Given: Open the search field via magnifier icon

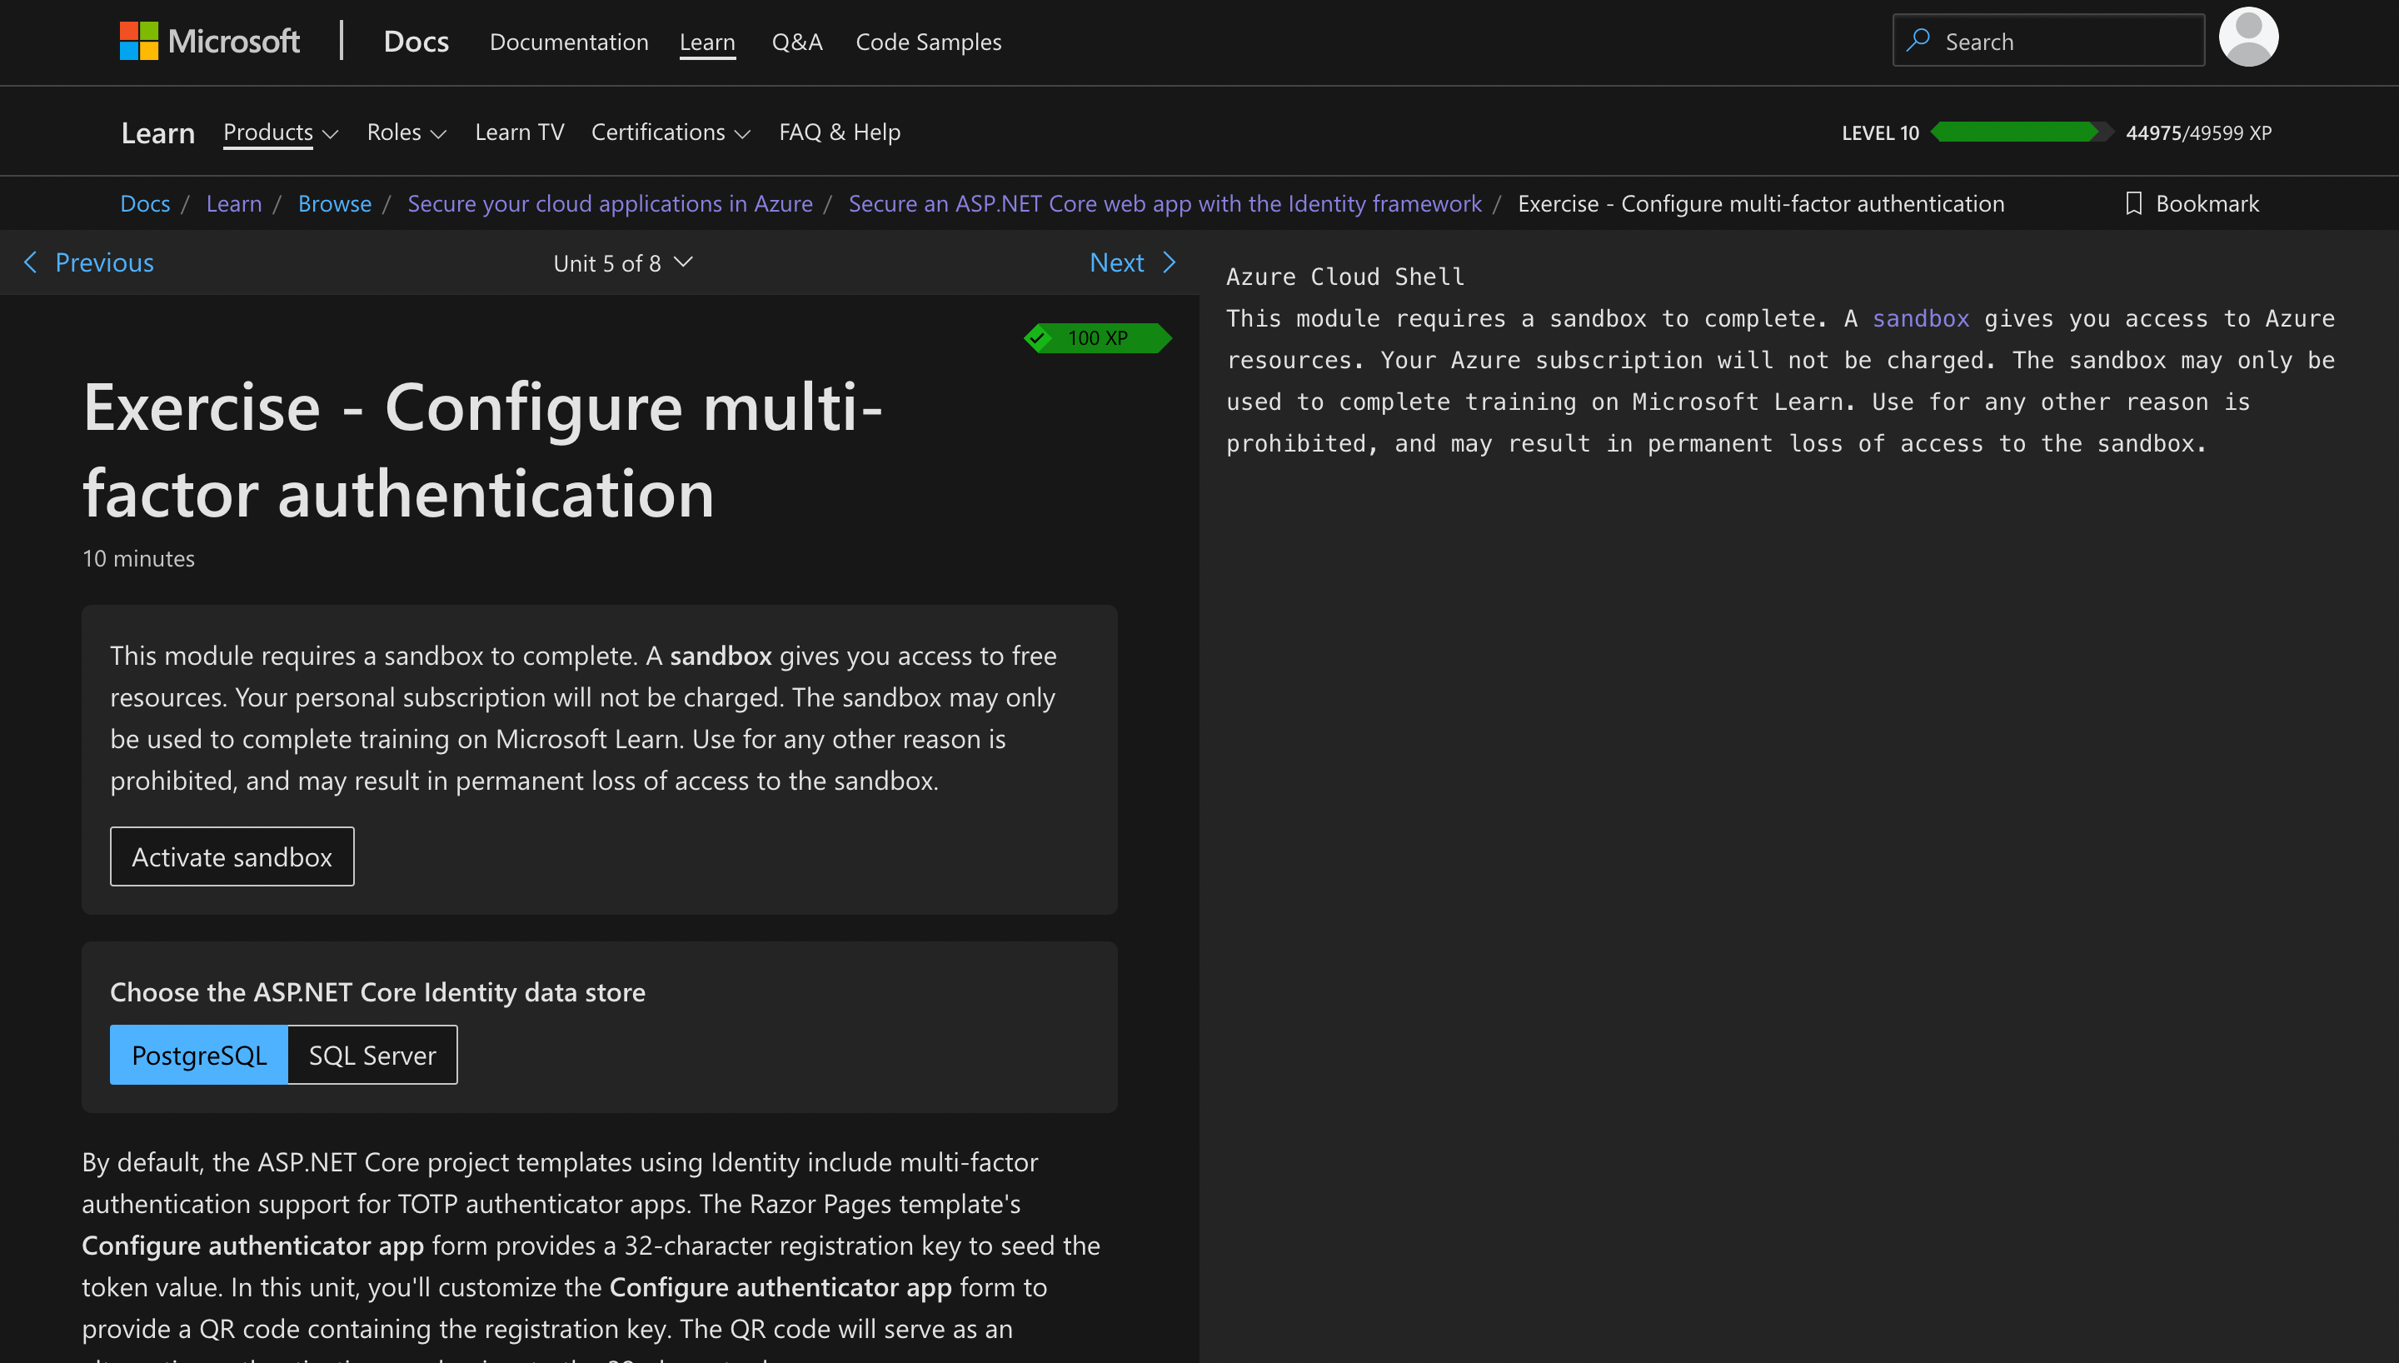Looking at the screenshot, I should pos(1918,40).
